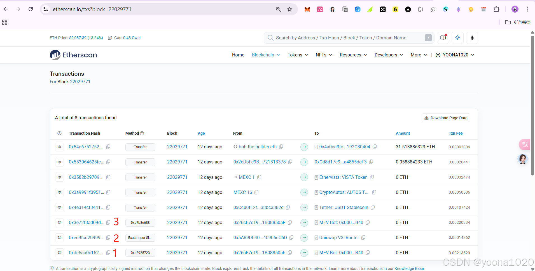Click the floating avatar assistant icon
Viewport: 535px width, 271px height.
[x=522, y=159]
